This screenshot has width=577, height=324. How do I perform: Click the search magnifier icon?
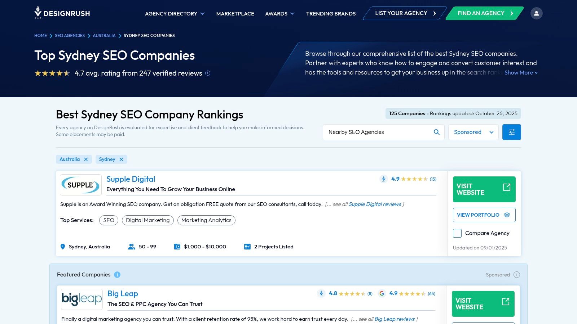pyautogui.click(x=436, y=132)
